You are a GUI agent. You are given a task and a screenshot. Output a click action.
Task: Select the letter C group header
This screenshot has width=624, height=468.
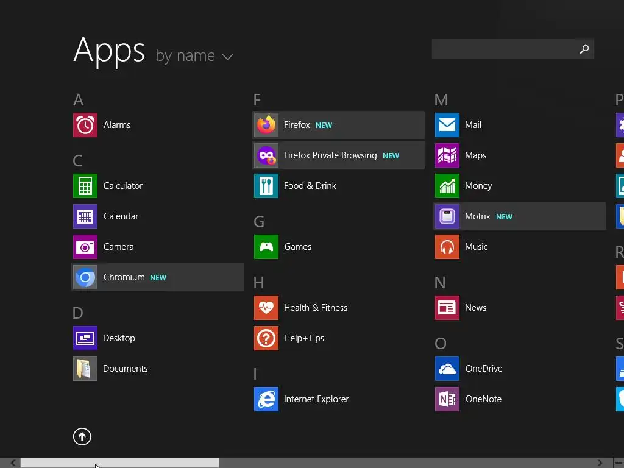tap(78, 161)
